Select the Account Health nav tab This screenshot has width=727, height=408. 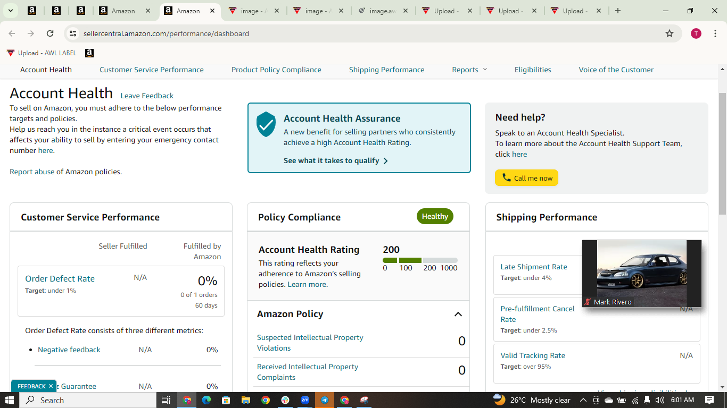click(x=46, y=70)
